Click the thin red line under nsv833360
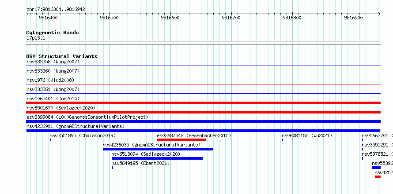Viewport: 393px width, 194px height. [x=203, y=75]
